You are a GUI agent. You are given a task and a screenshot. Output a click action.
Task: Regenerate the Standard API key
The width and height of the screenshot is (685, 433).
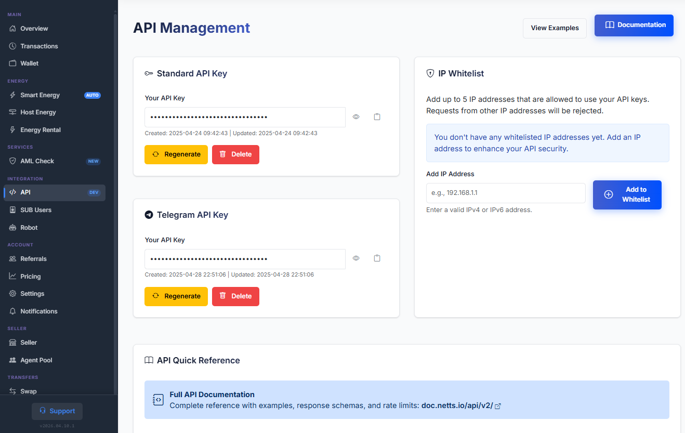(176, 154)
